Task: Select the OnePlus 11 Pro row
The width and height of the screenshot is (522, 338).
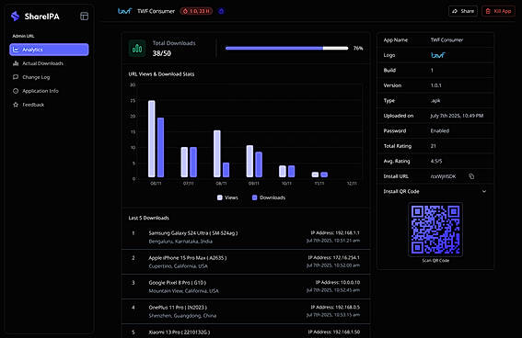Action: 247,311
